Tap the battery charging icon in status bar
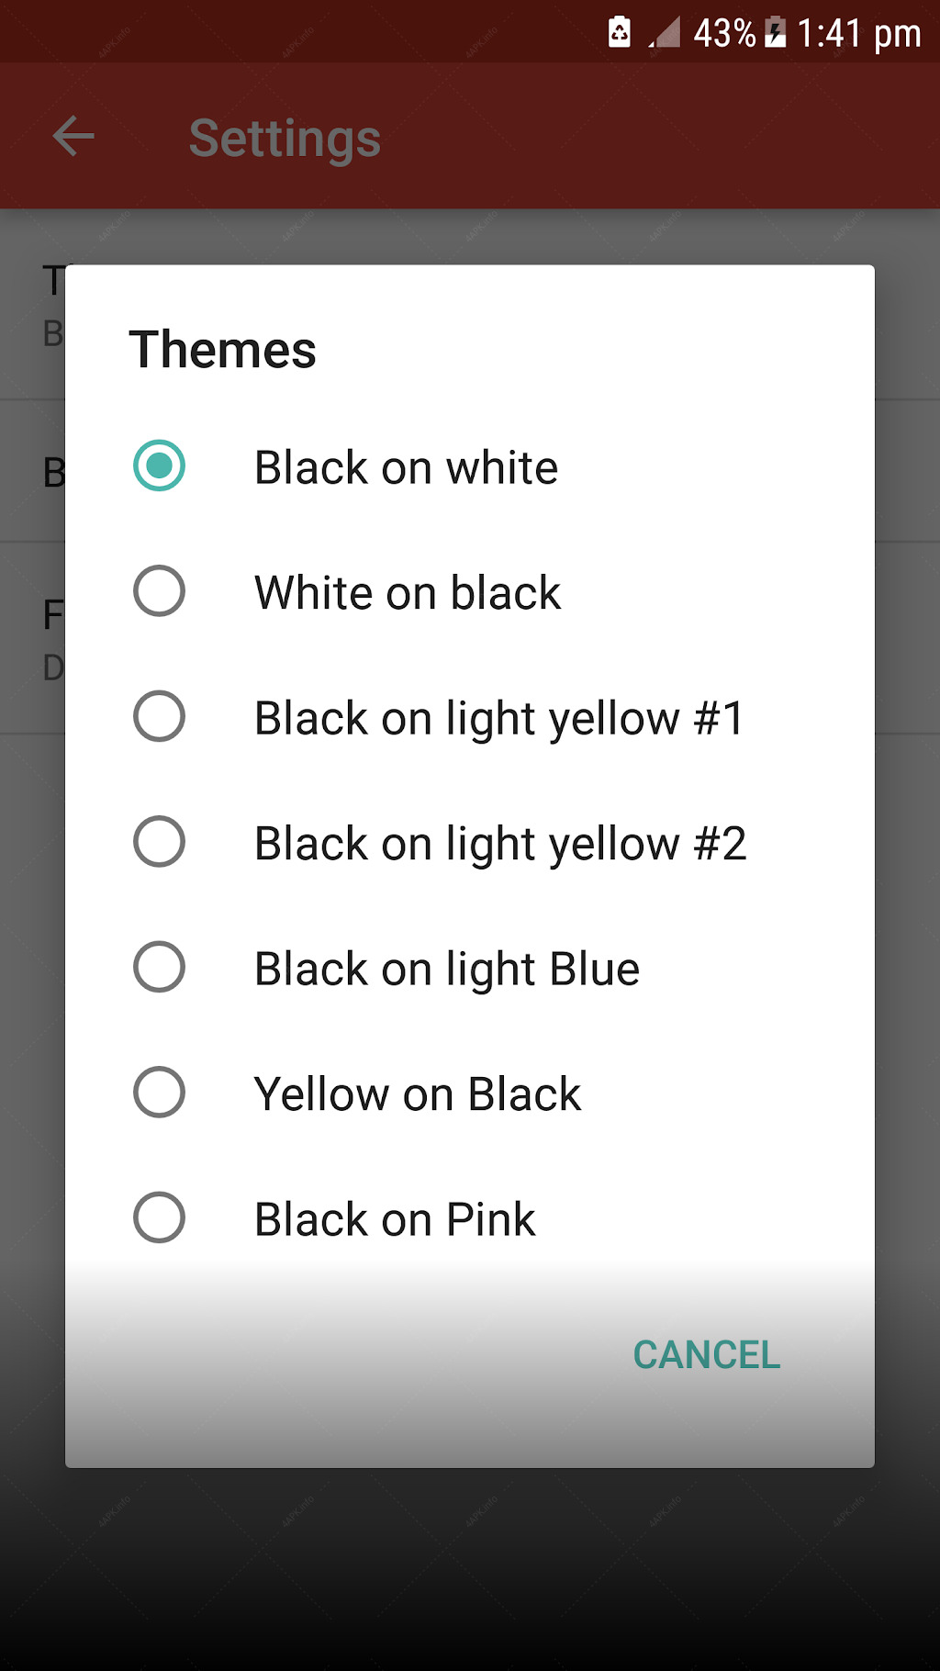 776,32
